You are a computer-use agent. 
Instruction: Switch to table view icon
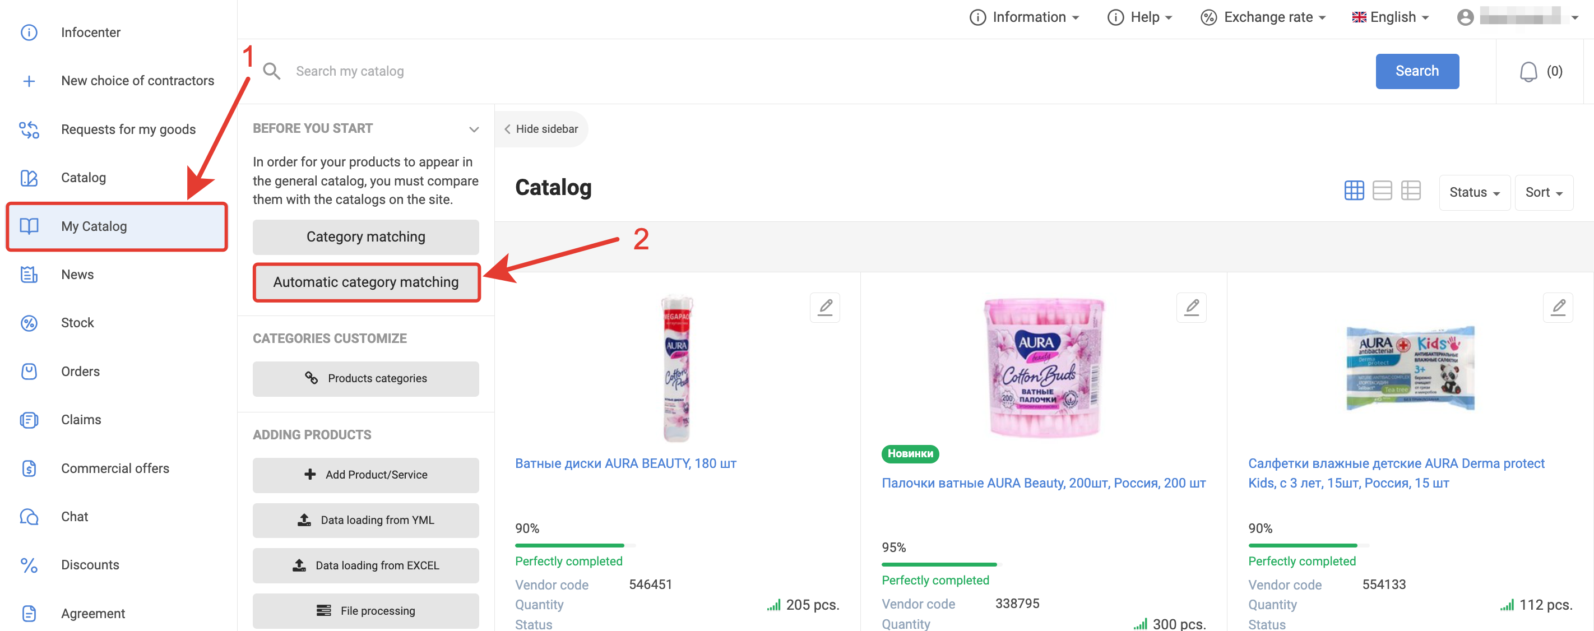(x=1410, y=191)
